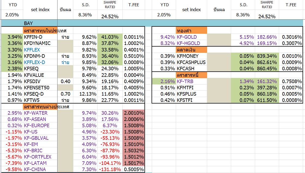Click the 41.03% Sharpe ratio cell
305x173 pixels.
[110, 37]
